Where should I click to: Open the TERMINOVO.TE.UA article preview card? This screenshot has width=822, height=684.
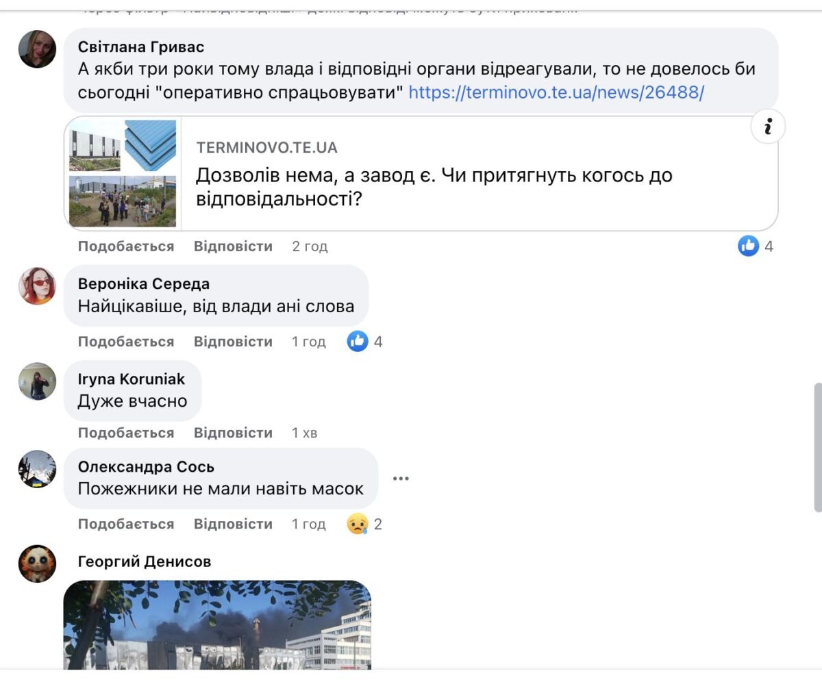point(421,173)
